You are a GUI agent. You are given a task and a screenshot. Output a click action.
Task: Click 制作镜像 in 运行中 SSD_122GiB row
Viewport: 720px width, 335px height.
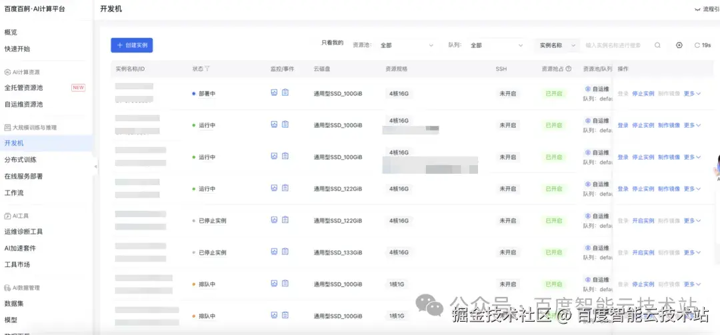pos(669,188)
